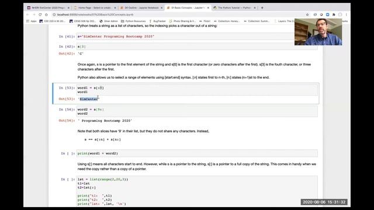
Task: Open the Other Admin bookmark
Action: click(109, 21)
